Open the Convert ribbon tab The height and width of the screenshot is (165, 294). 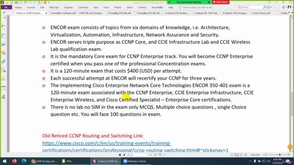31,7
